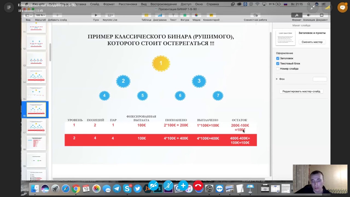Select the blue circle numbered 5

tap(142, 95)
